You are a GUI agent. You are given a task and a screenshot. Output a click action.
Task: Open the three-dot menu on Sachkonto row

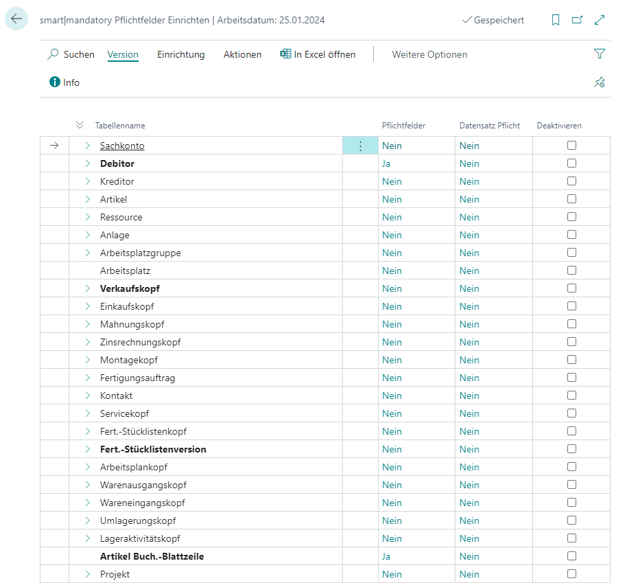coord(360,145)
